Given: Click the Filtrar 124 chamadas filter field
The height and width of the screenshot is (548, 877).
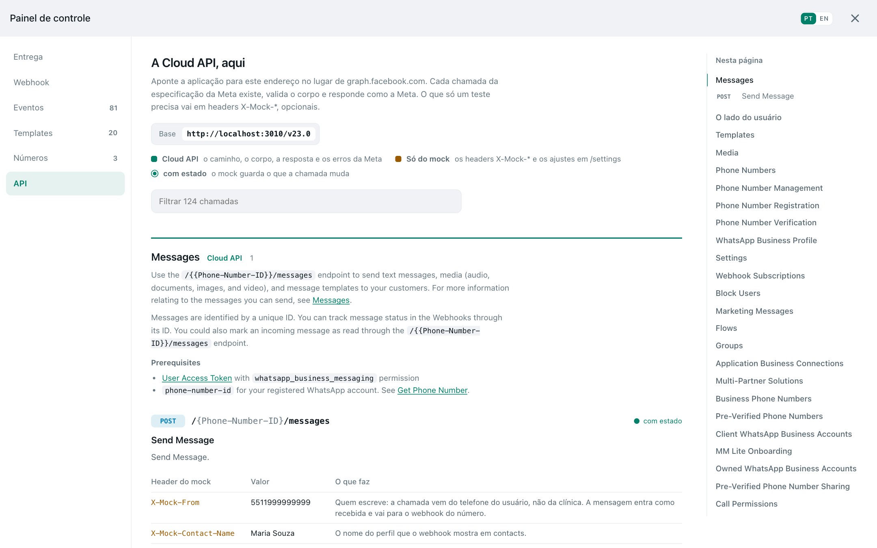Looking at the screenshot, I should (x=306, y=201).
